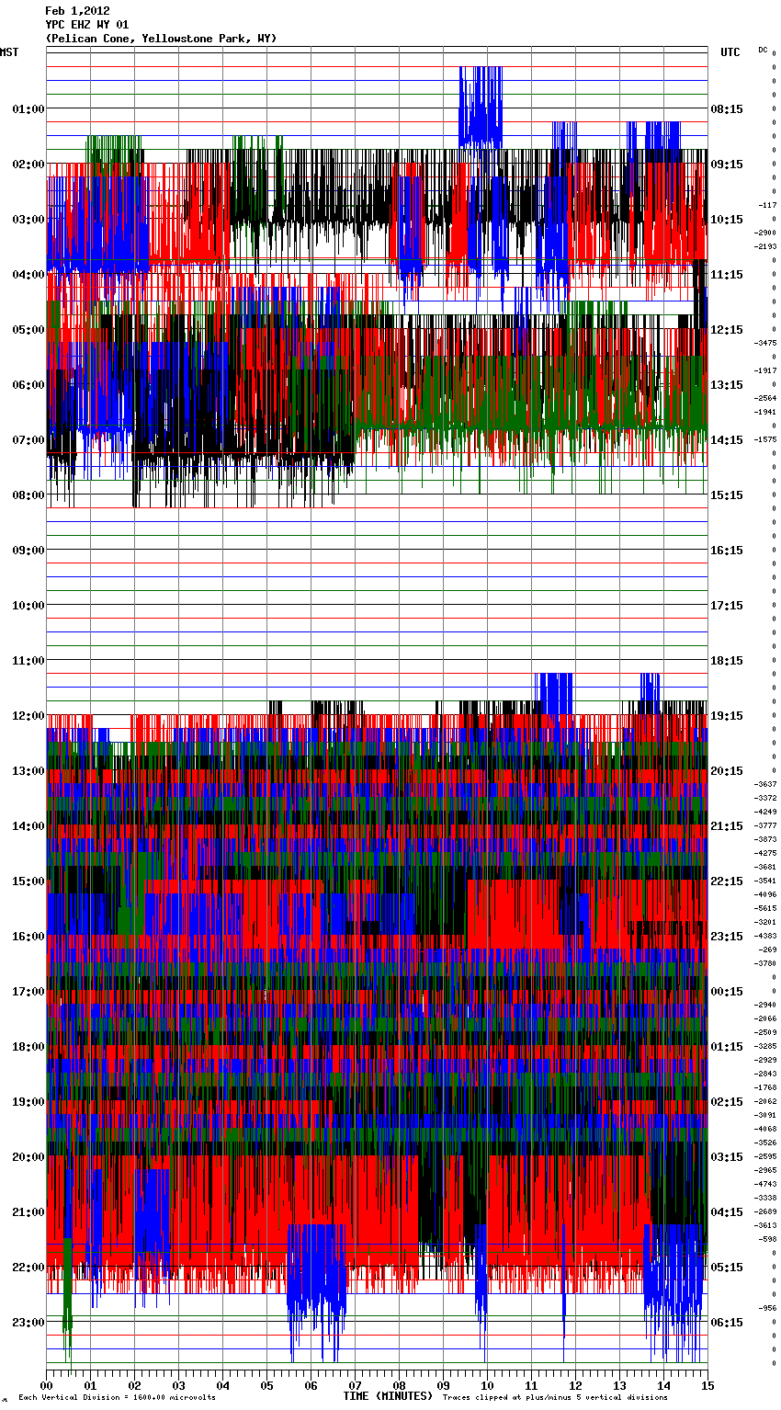Click the DC offset value '-2066'
The height and width of the screenshot is (1410, 781).
(x=764, y=1018)
